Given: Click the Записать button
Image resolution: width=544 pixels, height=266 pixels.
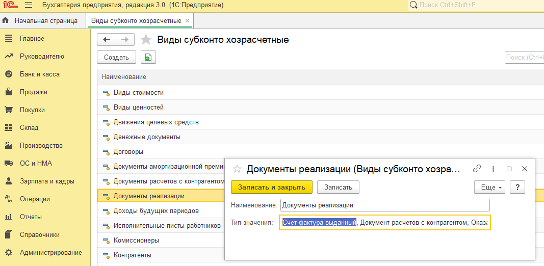Looking at the screenshot, I should [338, 188].
